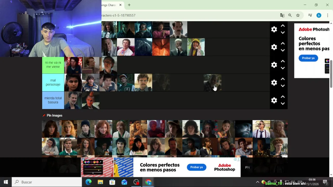
Task: Select the curly-haired glasses man with yellow background
Action: pyautogui.click(x=143, y=83)
